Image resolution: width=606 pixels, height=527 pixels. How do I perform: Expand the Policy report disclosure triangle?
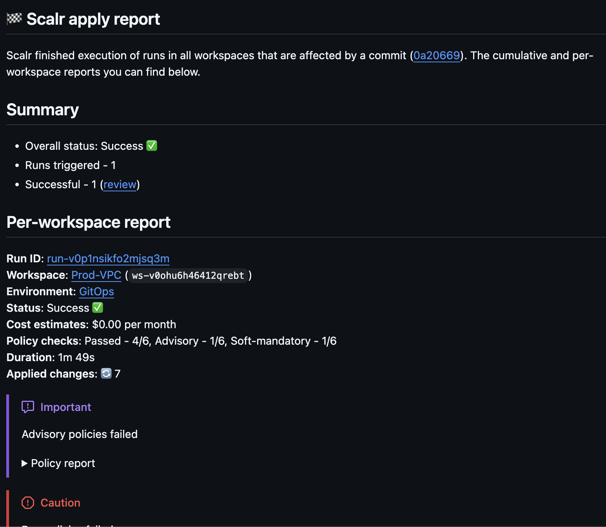coord(24,463)
